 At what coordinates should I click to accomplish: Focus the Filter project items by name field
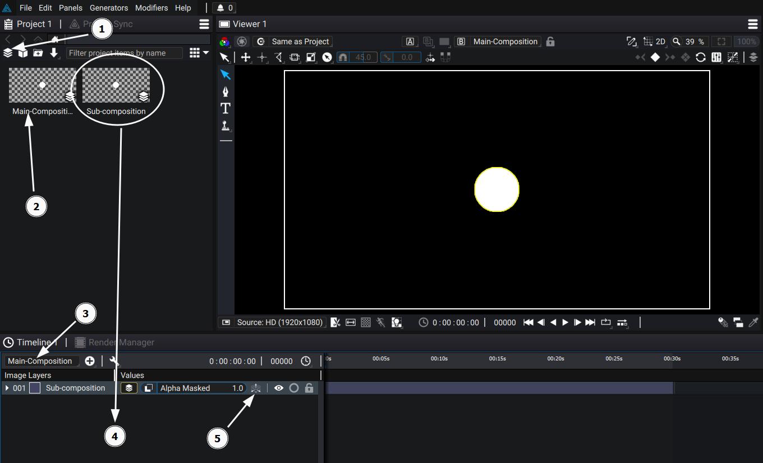point(124,53)
